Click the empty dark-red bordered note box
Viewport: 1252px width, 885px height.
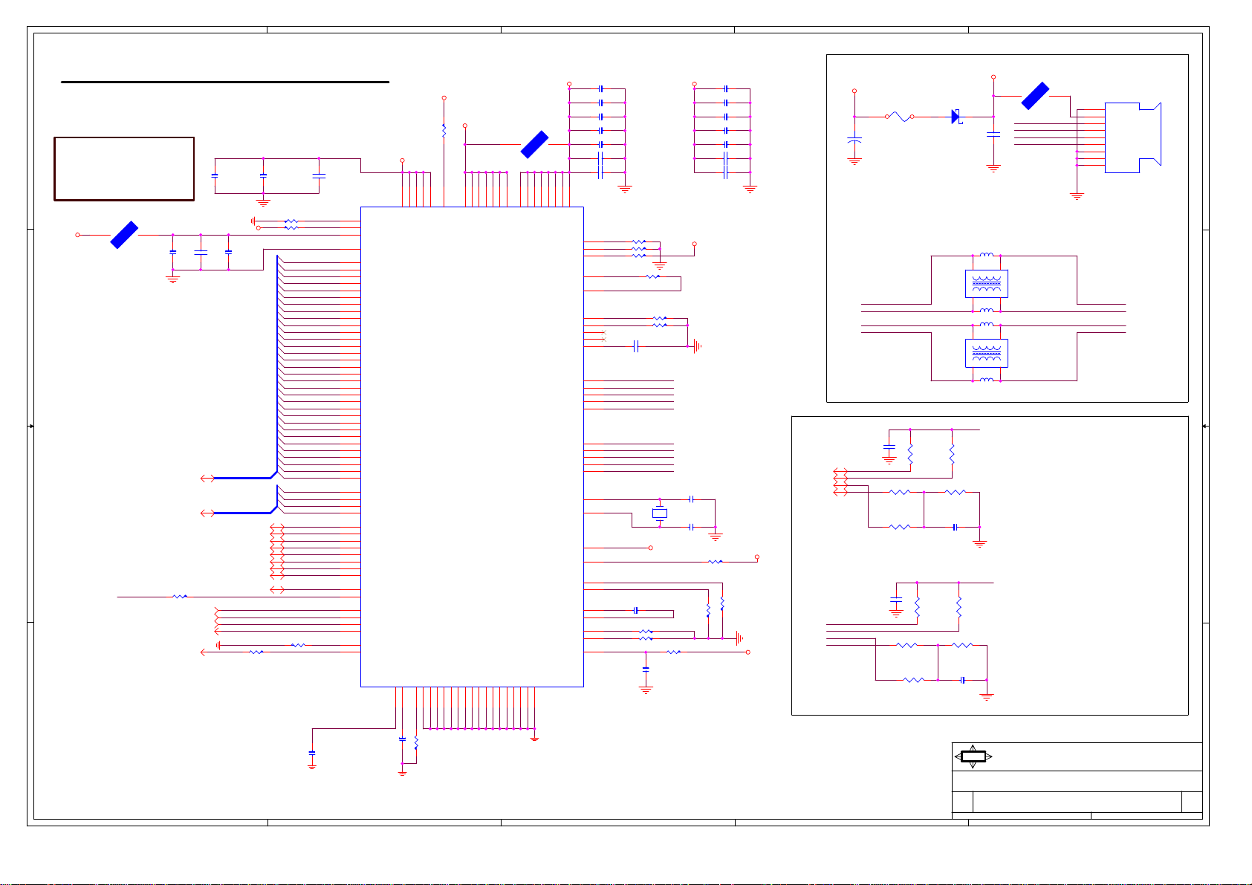point(124,169)
